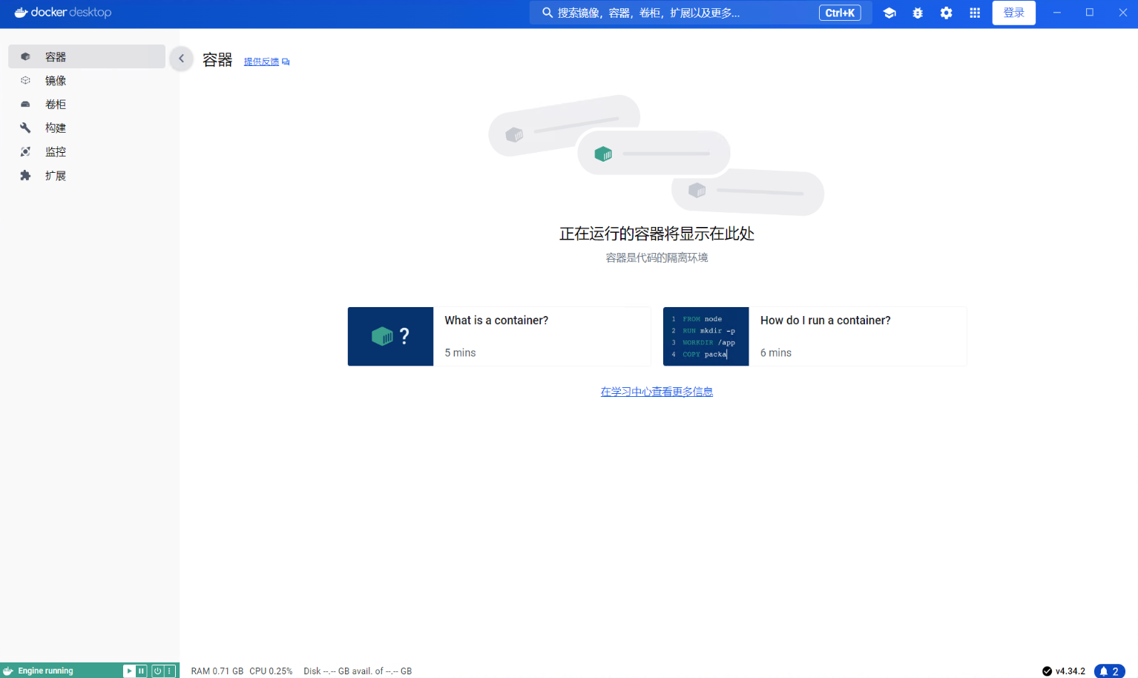Click the feedback icon beside 提供反馈
The width and height of the screenshot is (1138, 678).
tap(286, 62)
